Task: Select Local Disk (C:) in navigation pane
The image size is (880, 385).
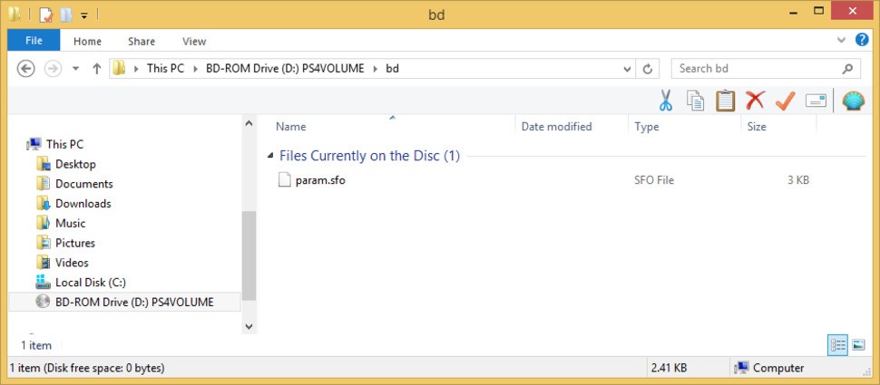Action: 90,283
